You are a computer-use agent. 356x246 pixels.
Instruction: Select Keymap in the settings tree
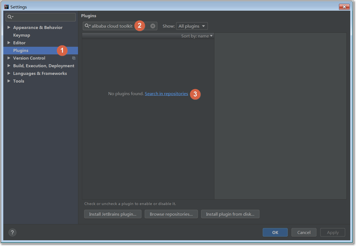tap(22, 35)
